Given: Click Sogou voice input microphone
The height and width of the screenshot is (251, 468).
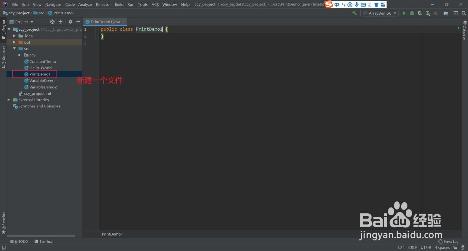Looking at the screenshot, I should tap(357, 5).
